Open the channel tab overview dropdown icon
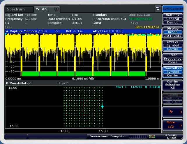This screenshot has height=144, width=187. click(x=158, y=9)
